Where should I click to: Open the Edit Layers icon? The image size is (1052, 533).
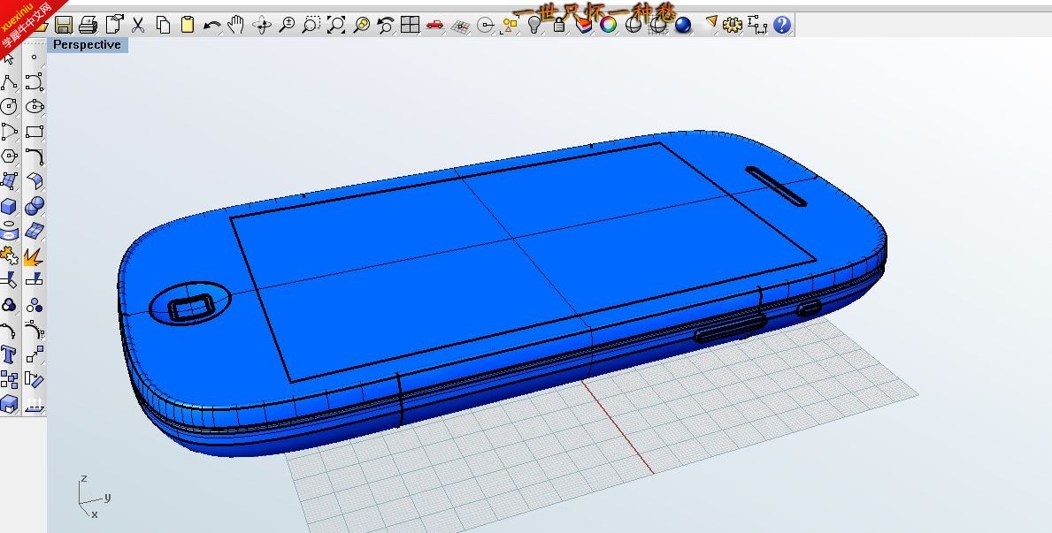click(x=583, y=26)
